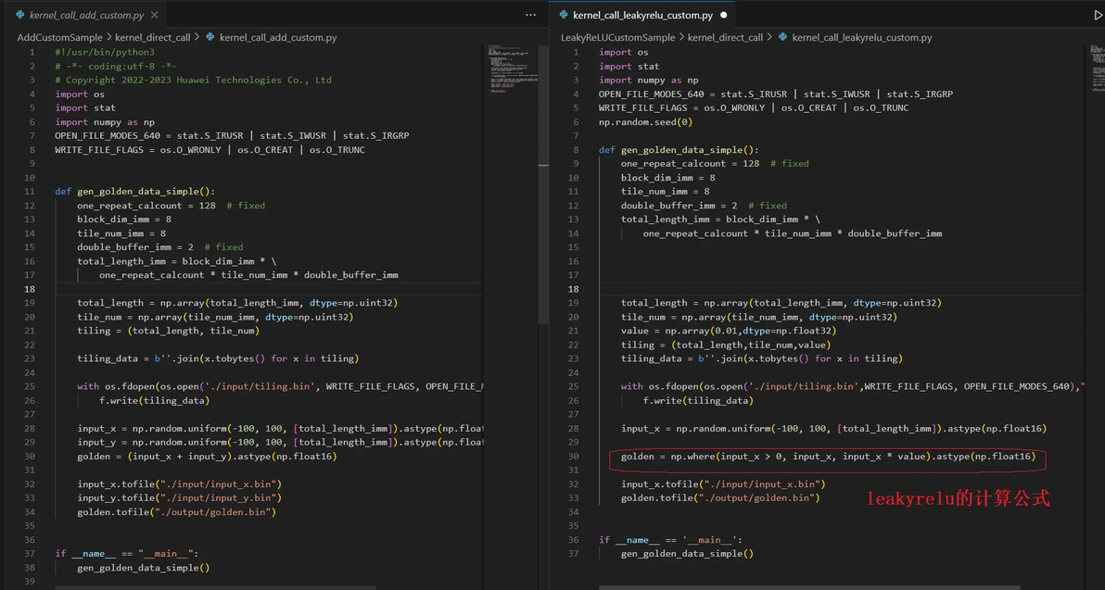Image resolution: width=1105 pixels, height=590 pixels.
Task: Click 'one_repeat_calcount = 128' in left editor
Action: pyautogui.click(x=146, y=206)
